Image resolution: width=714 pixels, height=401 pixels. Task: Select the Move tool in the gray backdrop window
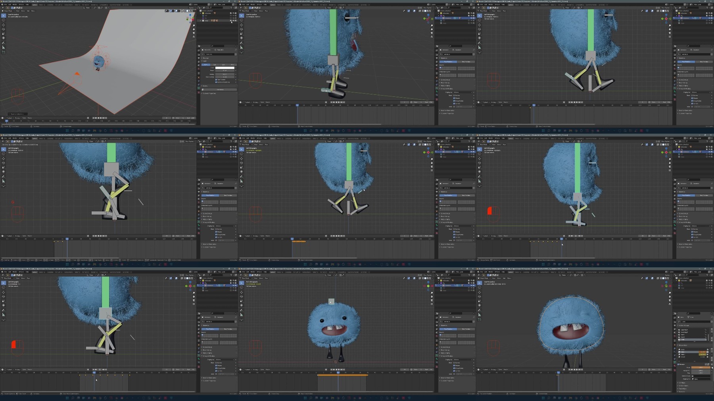pyautogui.click(x=4, y=25)
